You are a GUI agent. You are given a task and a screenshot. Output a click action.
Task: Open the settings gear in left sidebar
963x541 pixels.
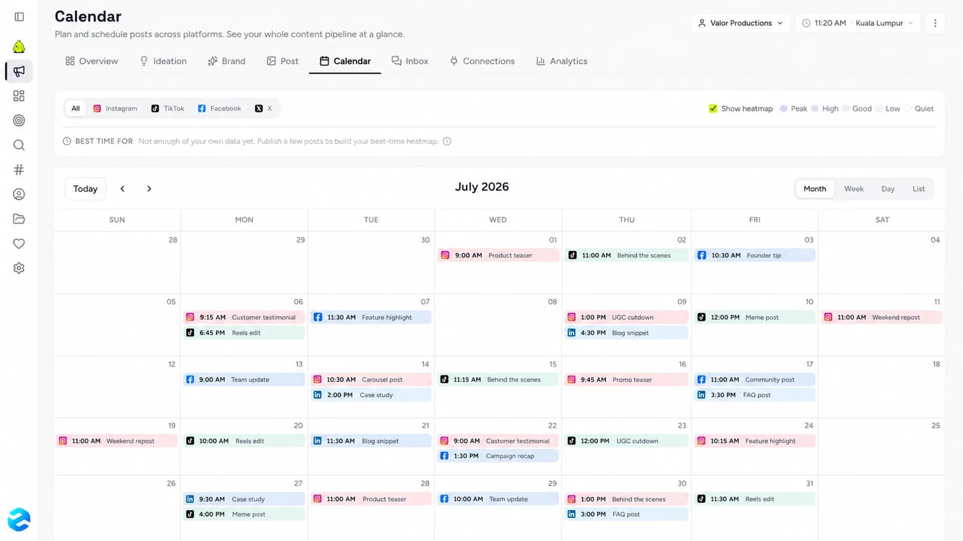pos(19,268)
